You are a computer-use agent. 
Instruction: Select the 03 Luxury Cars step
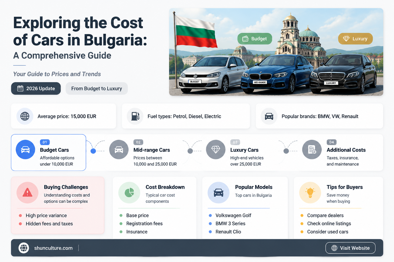tap(235, 152)
